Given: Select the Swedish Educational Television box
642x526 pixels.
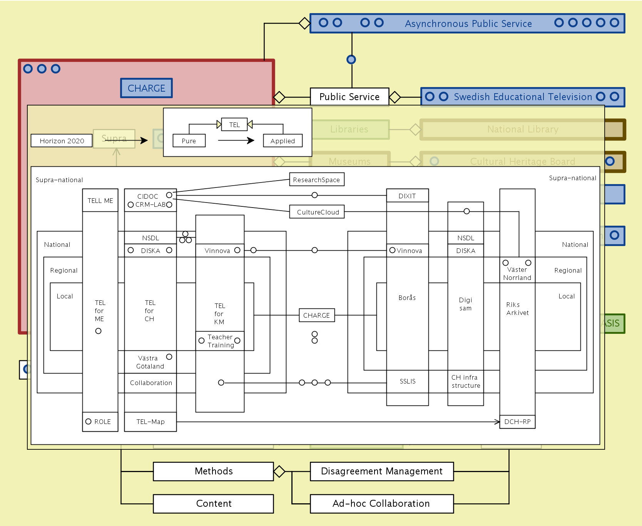Looking at the screenshot, I should pos(522,97).
